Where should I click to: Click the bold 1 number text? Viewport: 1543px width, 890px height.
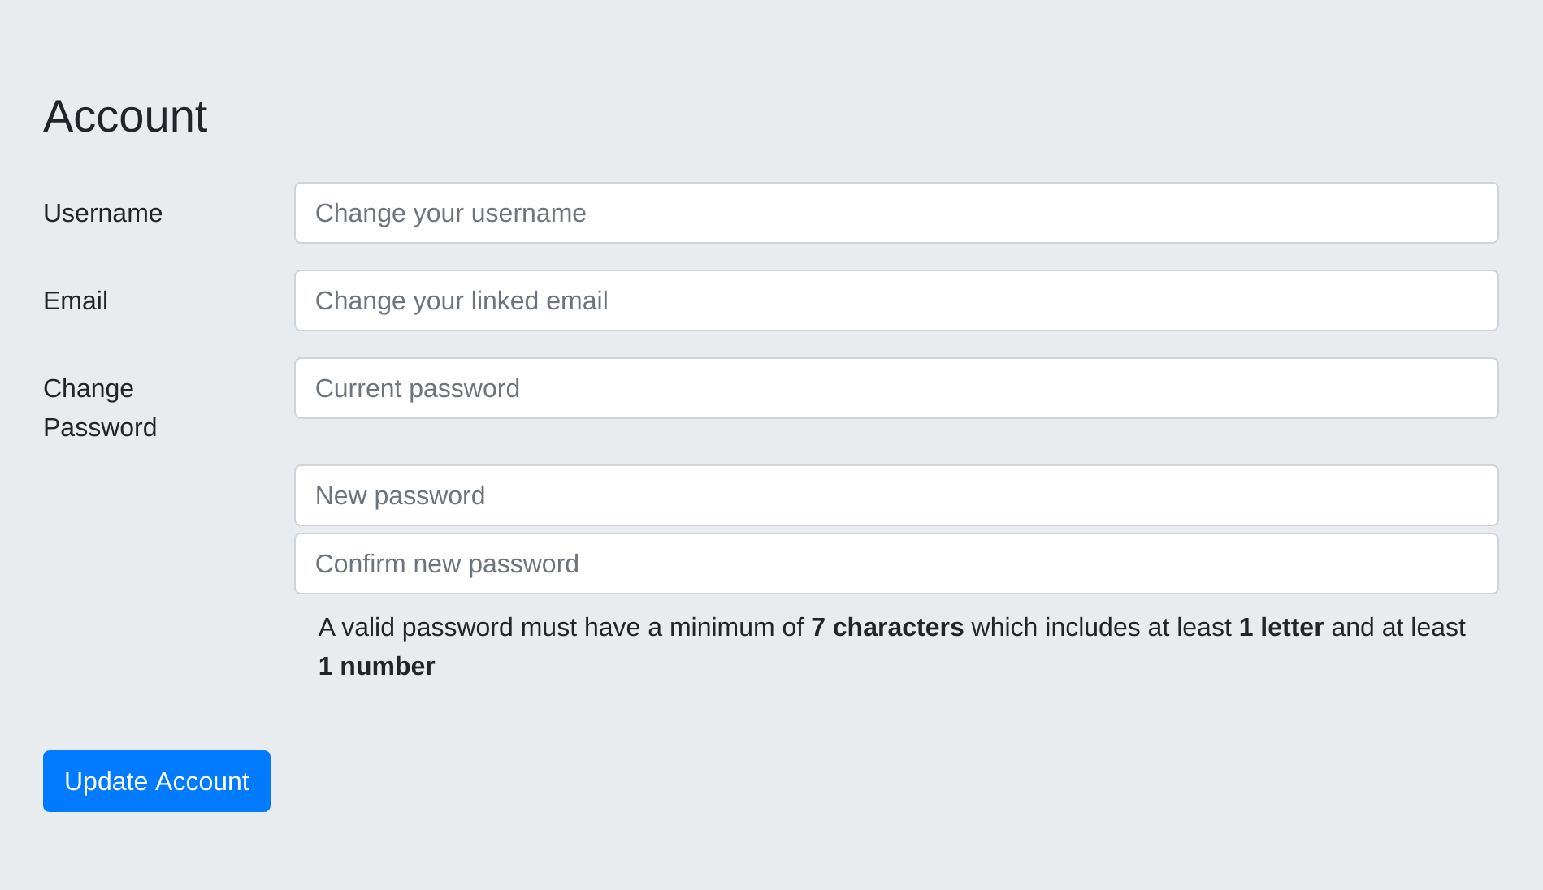tap(375, 666)
